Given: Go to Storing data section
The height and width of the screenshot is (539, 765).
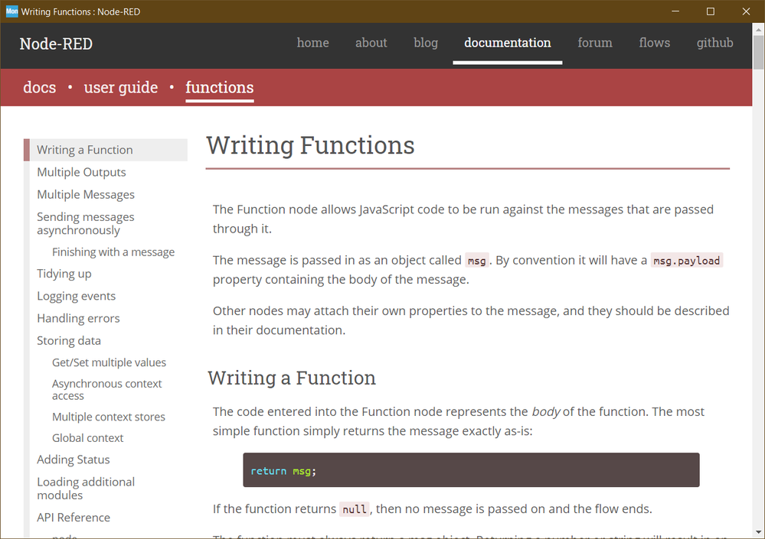Looking at the screenshot, I should pos(69,341).
